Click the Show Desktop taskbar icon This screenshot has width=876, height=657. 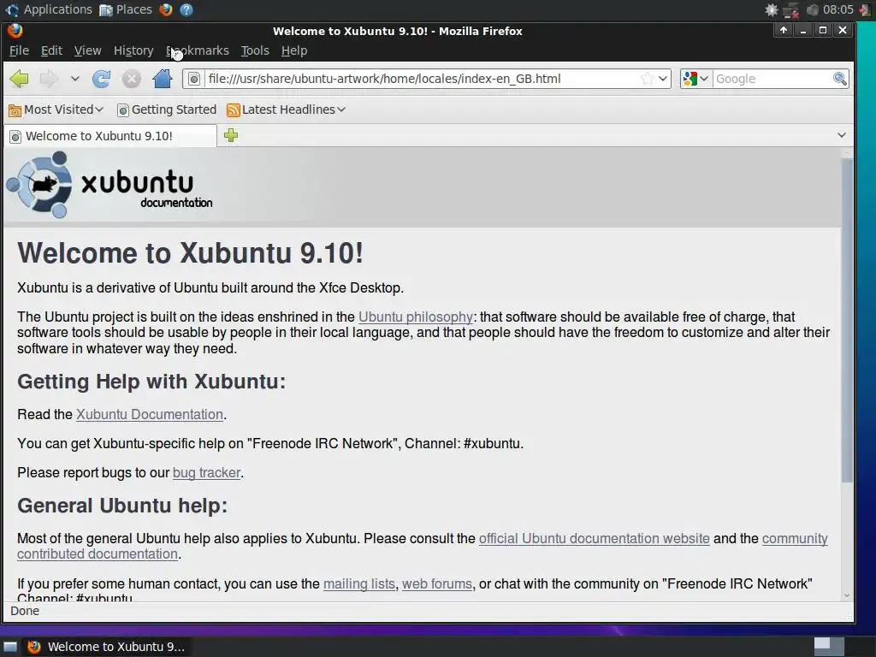(x=10, y=647)
